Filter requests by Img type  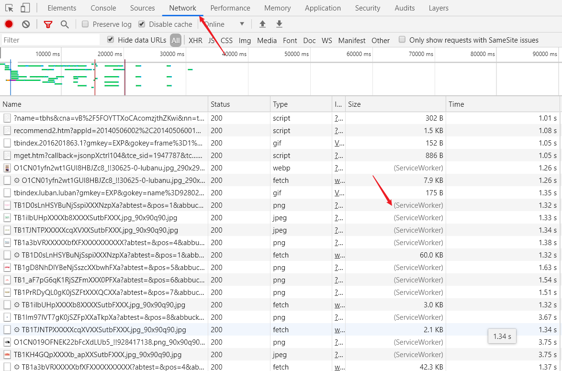[245, 41]
